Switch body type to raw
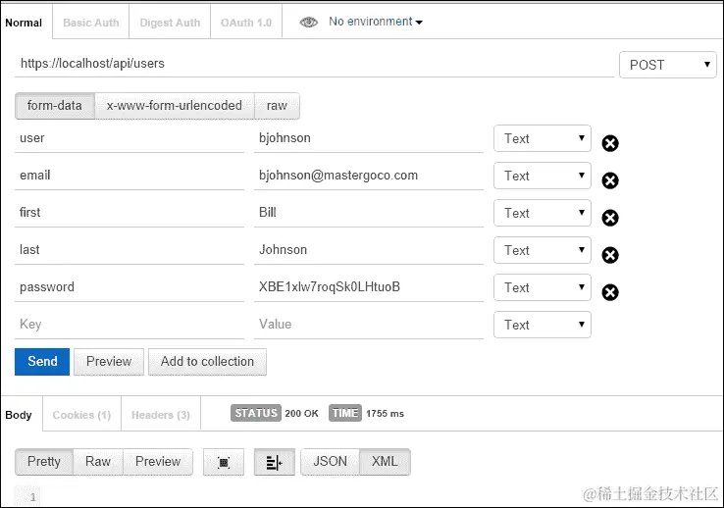Viewport: 724px width, 508px height. (x=277, y=106)
